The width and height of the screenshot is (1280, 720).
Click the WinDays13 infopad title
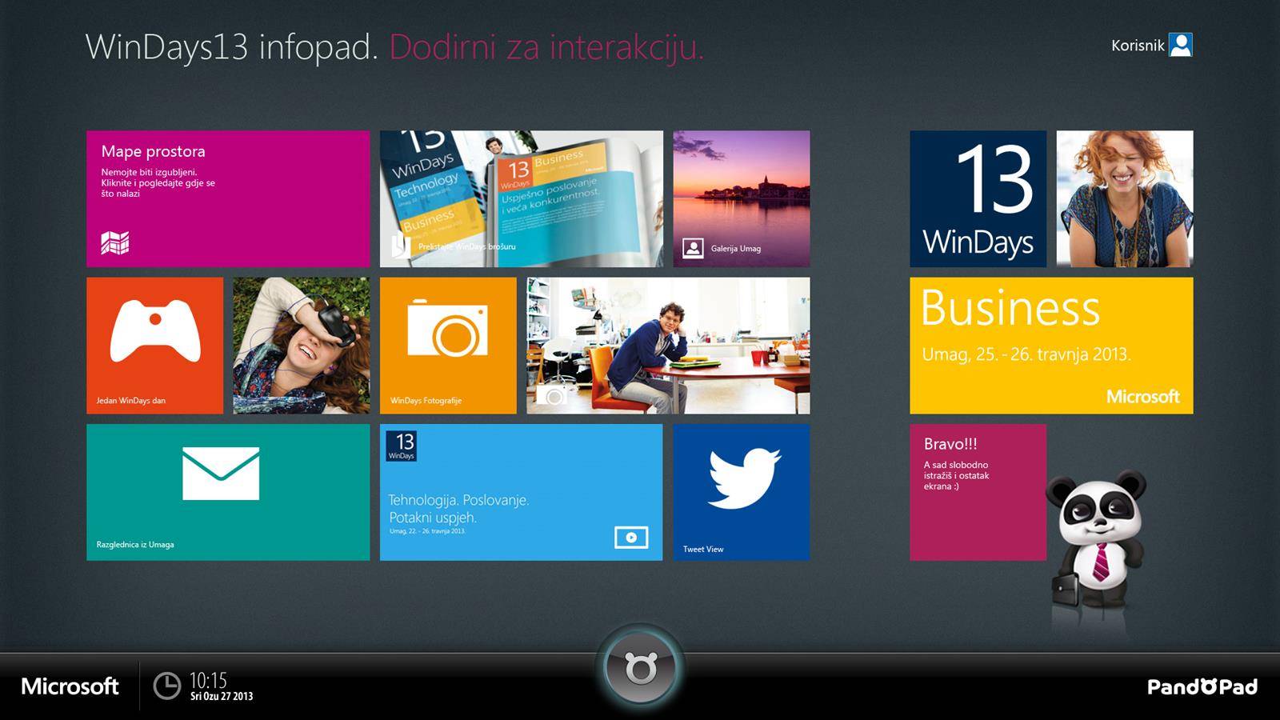coord(231,48)
